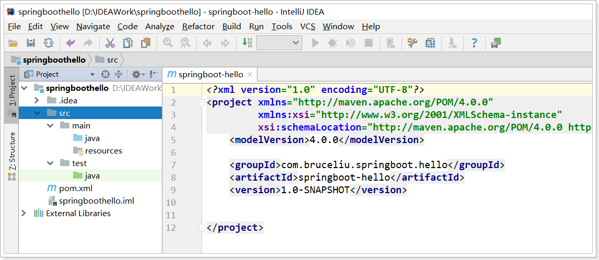Click the wrench Settings icon
This screenshot has height=260, width=599.
click(x=413, y=43)
